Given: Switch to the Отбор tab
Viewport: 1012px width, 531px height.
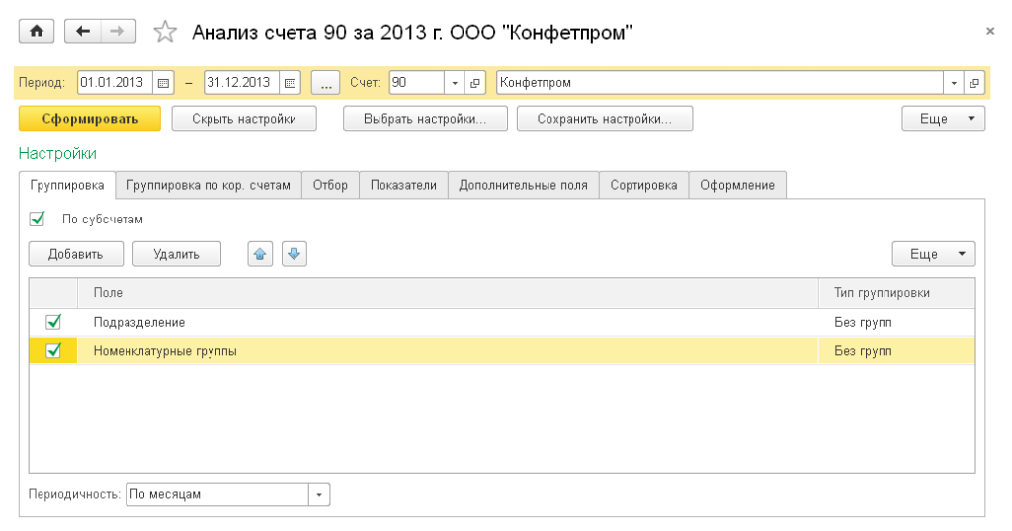Looking at the screenshot, I should click(330, 185).
